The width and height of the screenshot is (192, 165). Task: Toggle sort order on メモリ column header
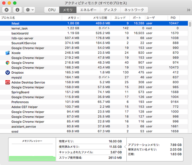coord(71,18)
